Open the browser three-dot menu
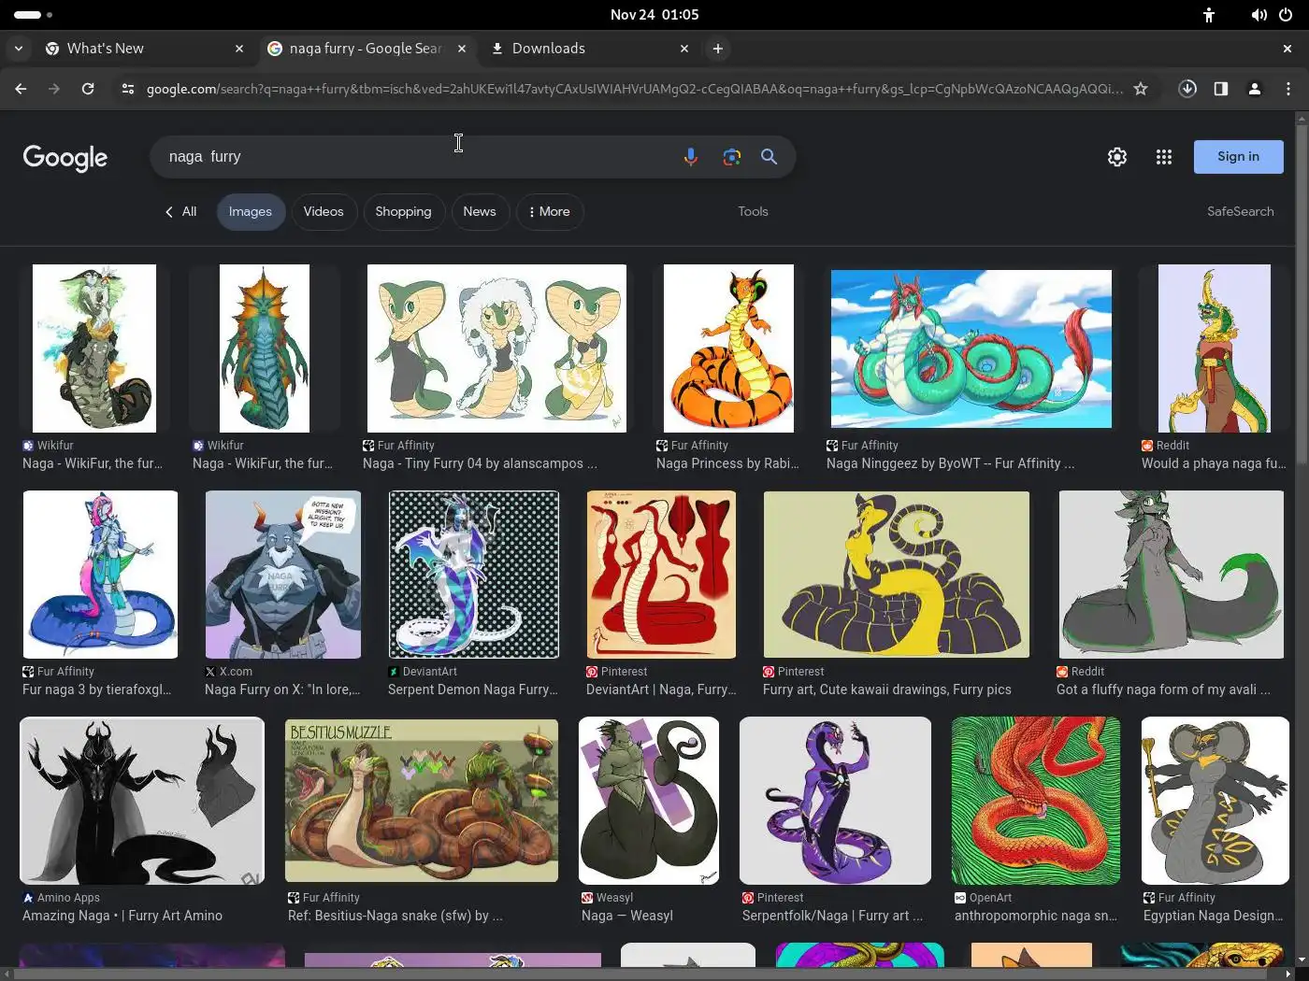The image size is (1309, 981). (x=1288, y=89)
